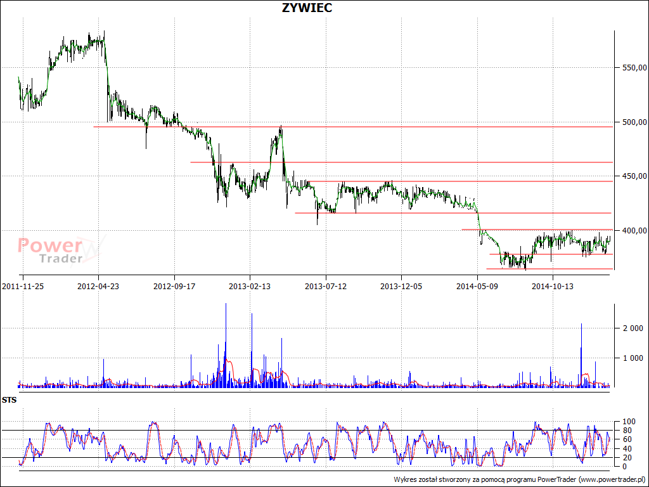Viewport: 649px width, 487px height.
Task: Select the 2014-10-13 date label
Action: (x=553, y=286)
